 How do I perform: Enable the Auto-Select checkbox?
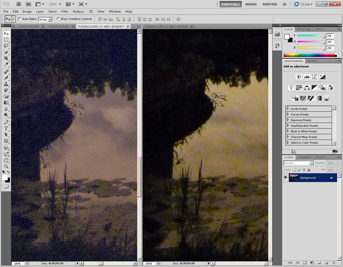click(20, 19)
